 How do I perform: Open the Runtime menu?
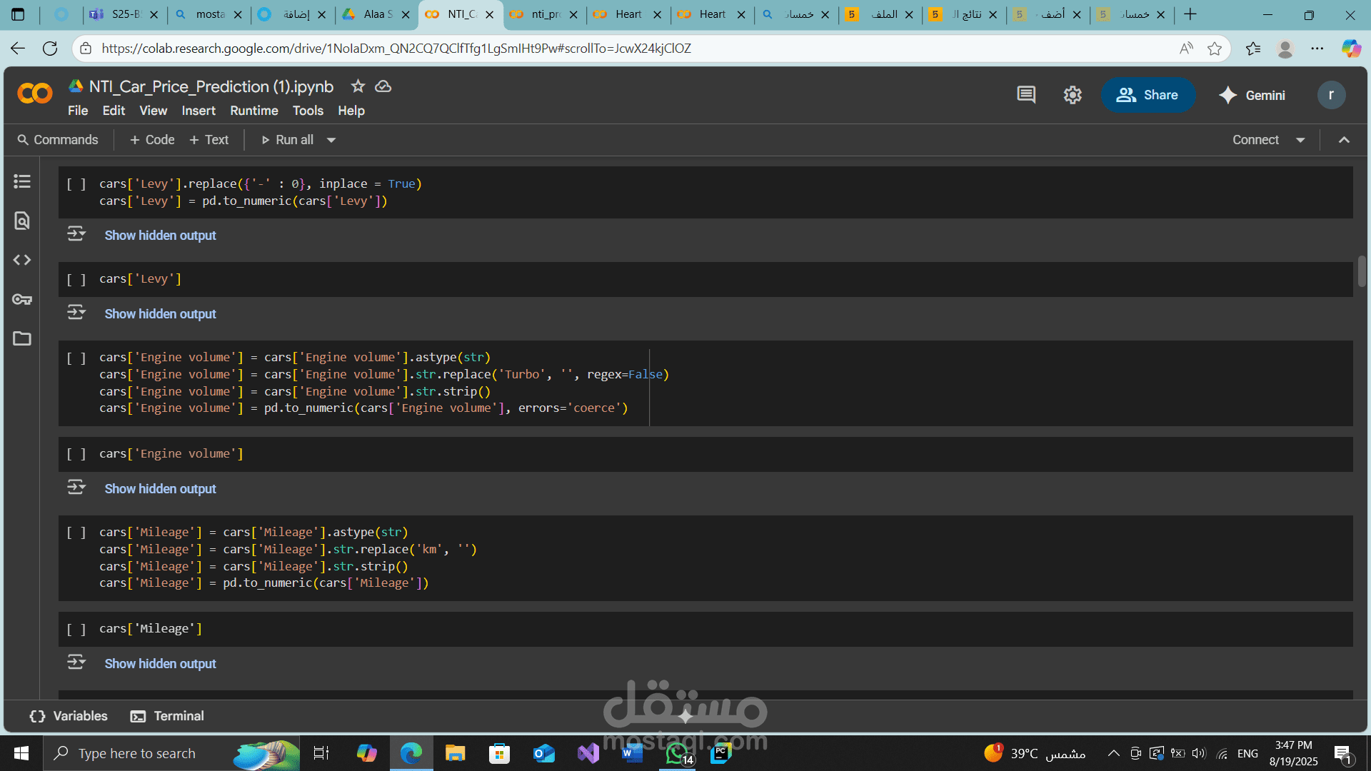click(254, 111)
